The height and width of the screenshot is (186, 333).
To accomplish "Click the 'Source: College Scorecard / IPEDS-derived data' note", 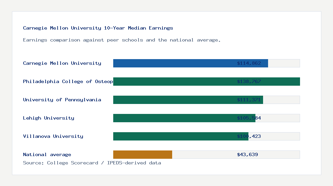I will coord(92,163).
